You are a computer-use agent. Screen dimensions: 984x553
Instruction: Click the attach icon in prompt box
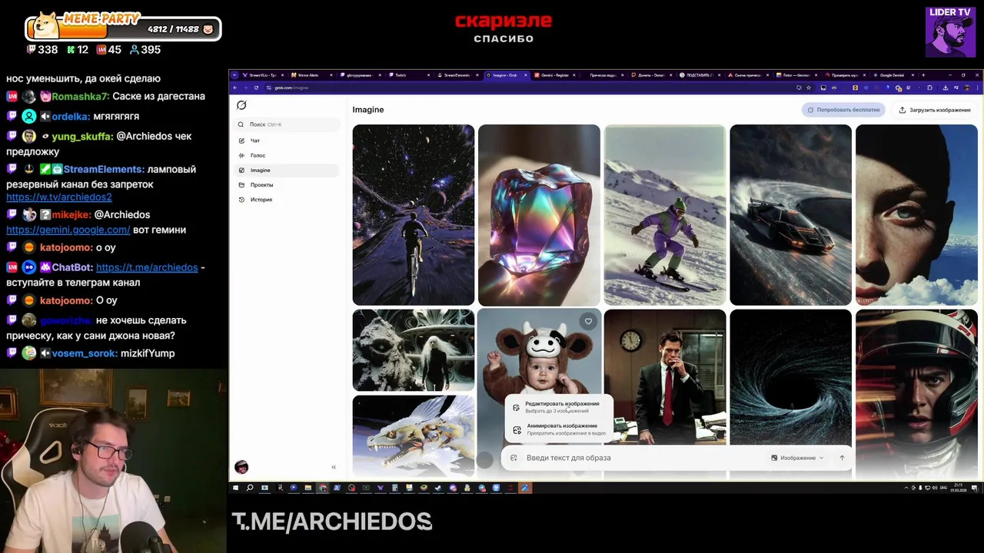[x=514, y=458]
